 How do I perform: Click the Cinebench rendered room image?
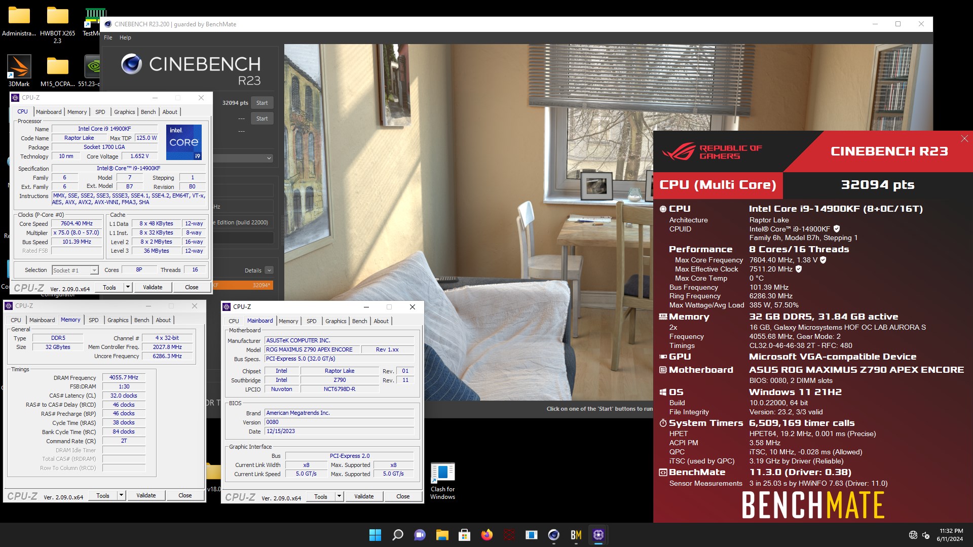(608, 223)
